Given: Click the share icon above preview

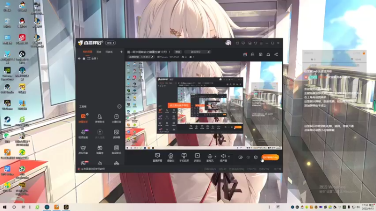Looking at the screenshot, I should 276,54.
